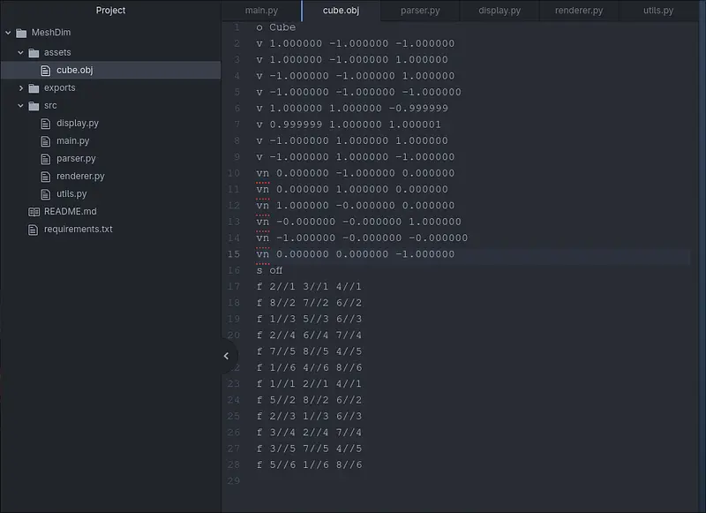The width and height of the screenshot is (706, 513).
Task: Collapse the MeshDim project root chevron
Action: 8,33
